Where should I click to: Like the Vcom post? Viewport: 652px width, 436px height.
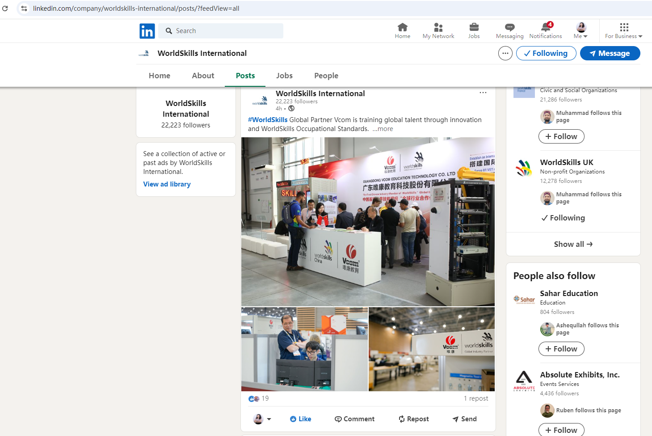[300, 419]
